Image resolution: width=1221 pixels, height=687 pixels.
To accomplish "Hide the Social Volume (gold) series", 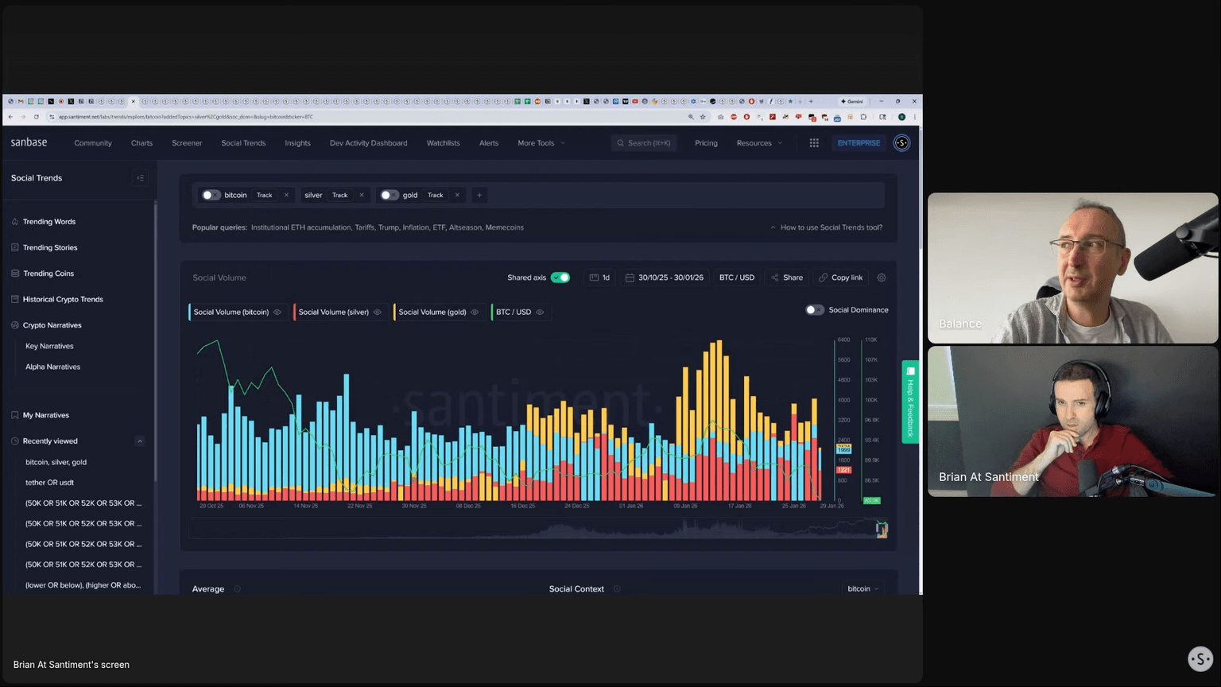I will click(475, 312).
